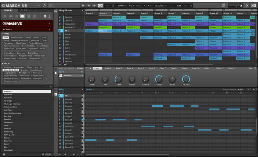Expand the Massive plug-in slot dropdown
The image size is (258, 157).
[x=82, y=75]
